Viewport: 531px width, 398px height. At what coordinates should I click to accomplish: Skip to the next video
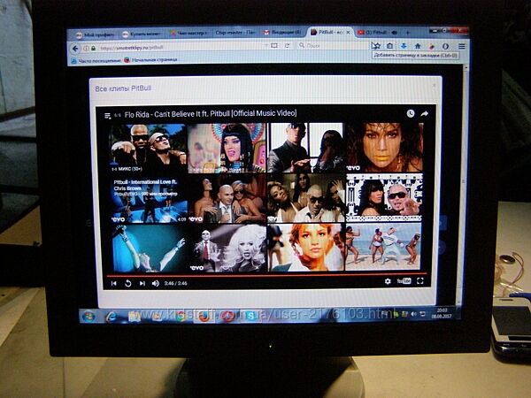(x=142, y=283)
